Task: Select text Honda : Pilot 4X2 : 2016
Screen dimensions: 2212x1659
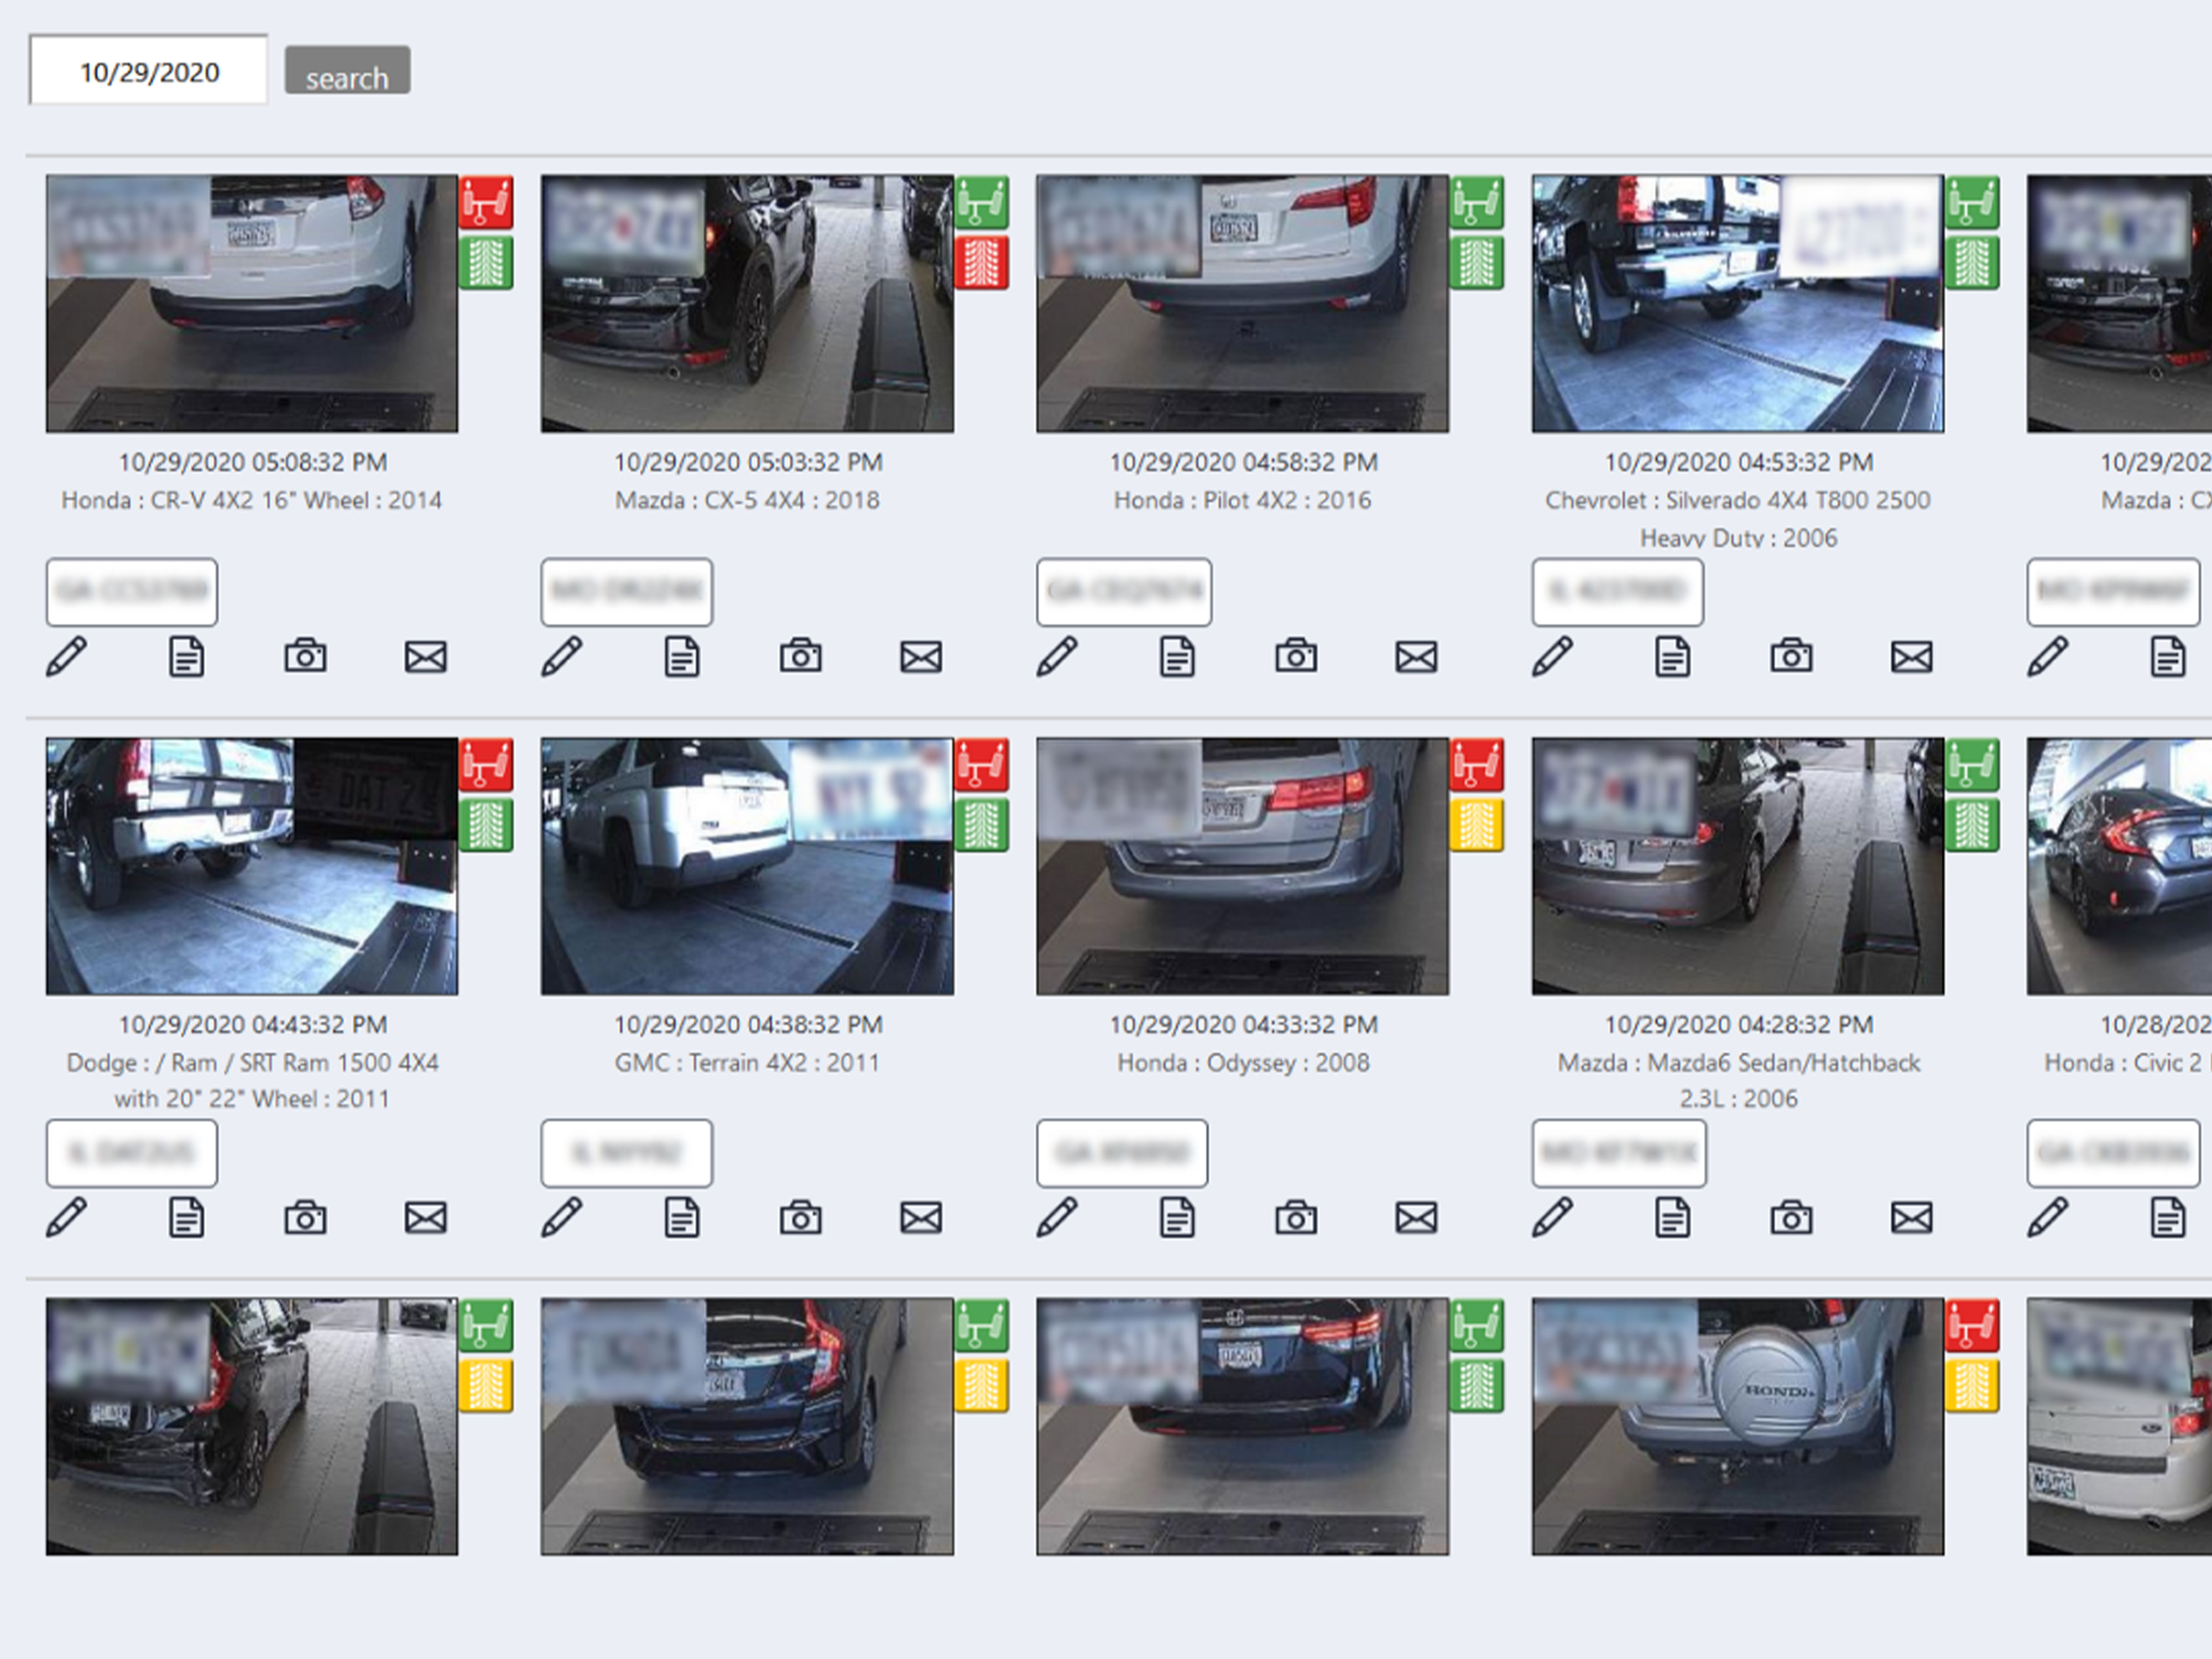Action: (1242, 500)
